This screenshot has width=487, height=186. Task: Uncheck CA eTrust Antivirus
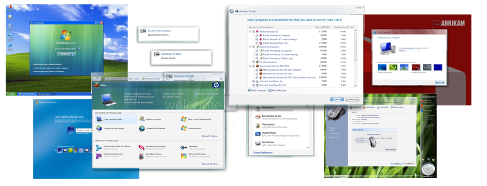[253, 62]
